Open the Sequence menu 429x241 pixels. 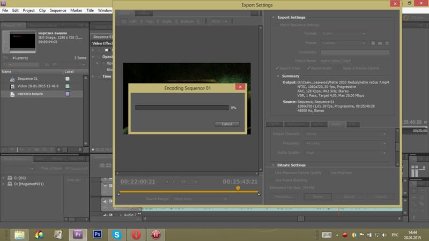point(58,10)
